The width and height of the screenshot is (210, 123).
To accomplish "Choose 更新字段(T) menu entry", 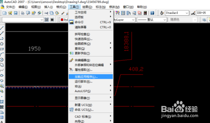I will [x=91, y=53].
